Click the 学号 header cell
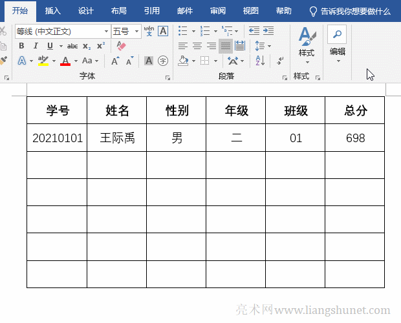Screen dimensions: 401x323 57,110
